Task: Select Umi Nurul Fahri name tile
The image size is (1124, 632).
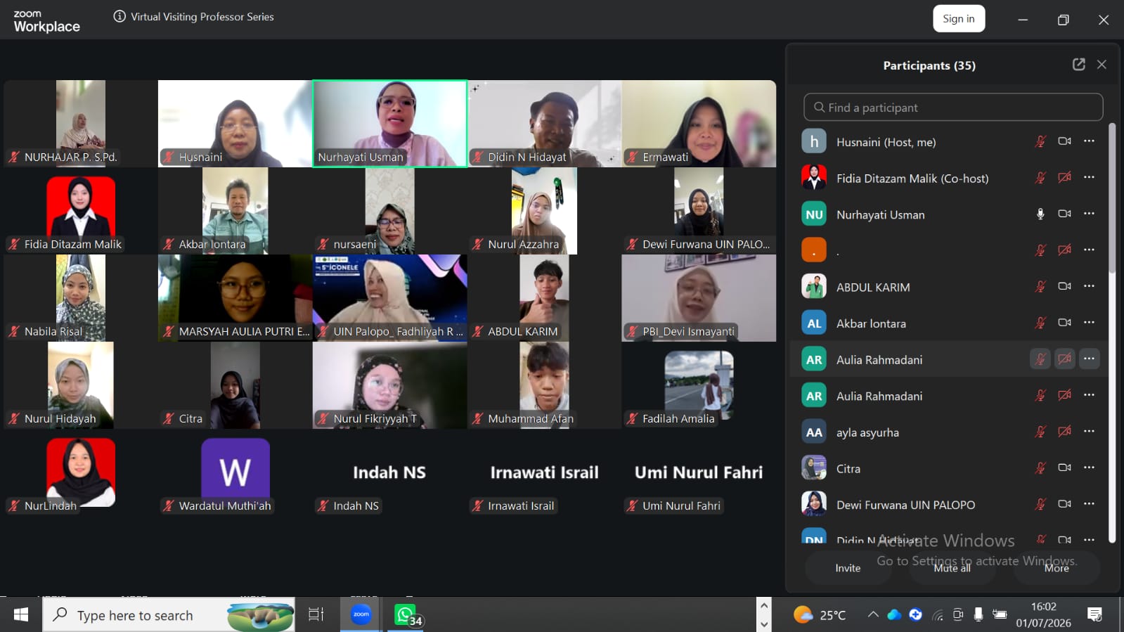Action: 699,472
